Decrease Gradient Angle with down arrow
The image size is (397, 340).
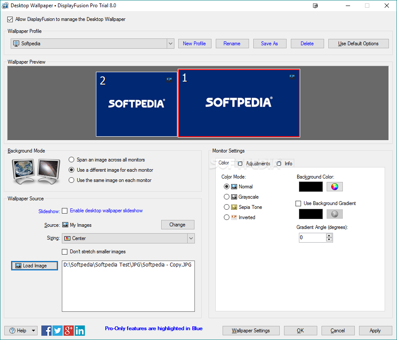click(329, 240)
